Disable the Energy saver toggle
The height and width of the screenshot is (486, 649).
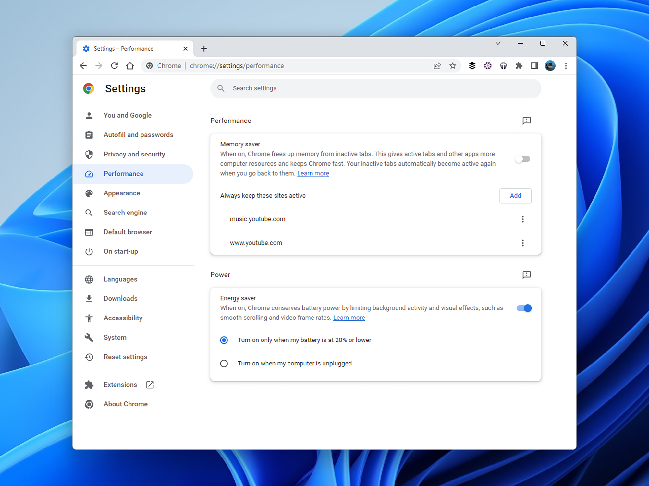pyautogui.click(x=524, y=308)
